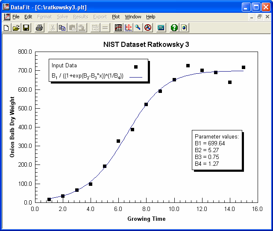The image size is (273, 231).
Task: Click the B2 = 5.27 parameter line
Action: pyautogui.click(x=207, y=150)
